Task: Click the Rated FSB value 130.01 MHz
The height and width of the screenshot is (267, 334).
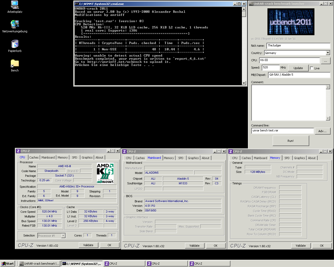Action: (x=50, y=226)
